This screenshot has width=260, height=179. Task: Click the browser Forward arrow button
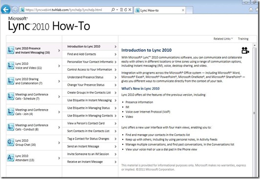click(15, 10)
